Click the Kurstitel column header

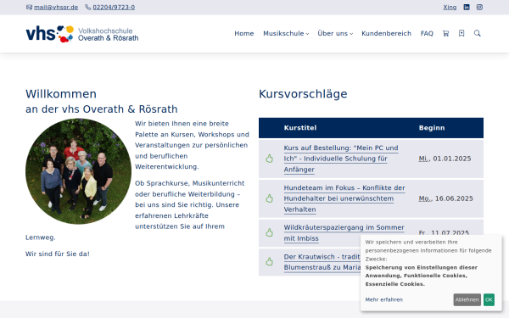300,128
